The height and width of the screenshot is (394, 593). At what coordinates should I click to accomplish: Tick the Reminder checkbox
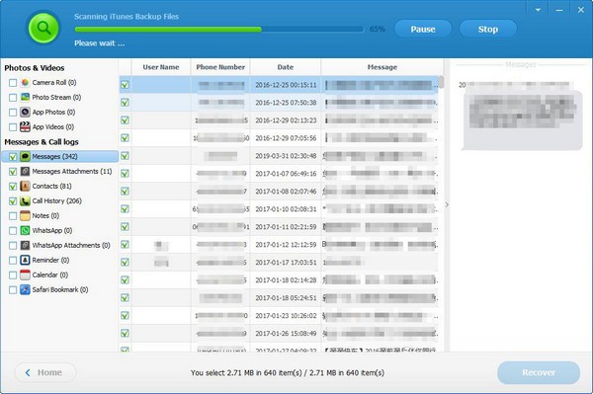pyautogui.click(x=13, y=261)
